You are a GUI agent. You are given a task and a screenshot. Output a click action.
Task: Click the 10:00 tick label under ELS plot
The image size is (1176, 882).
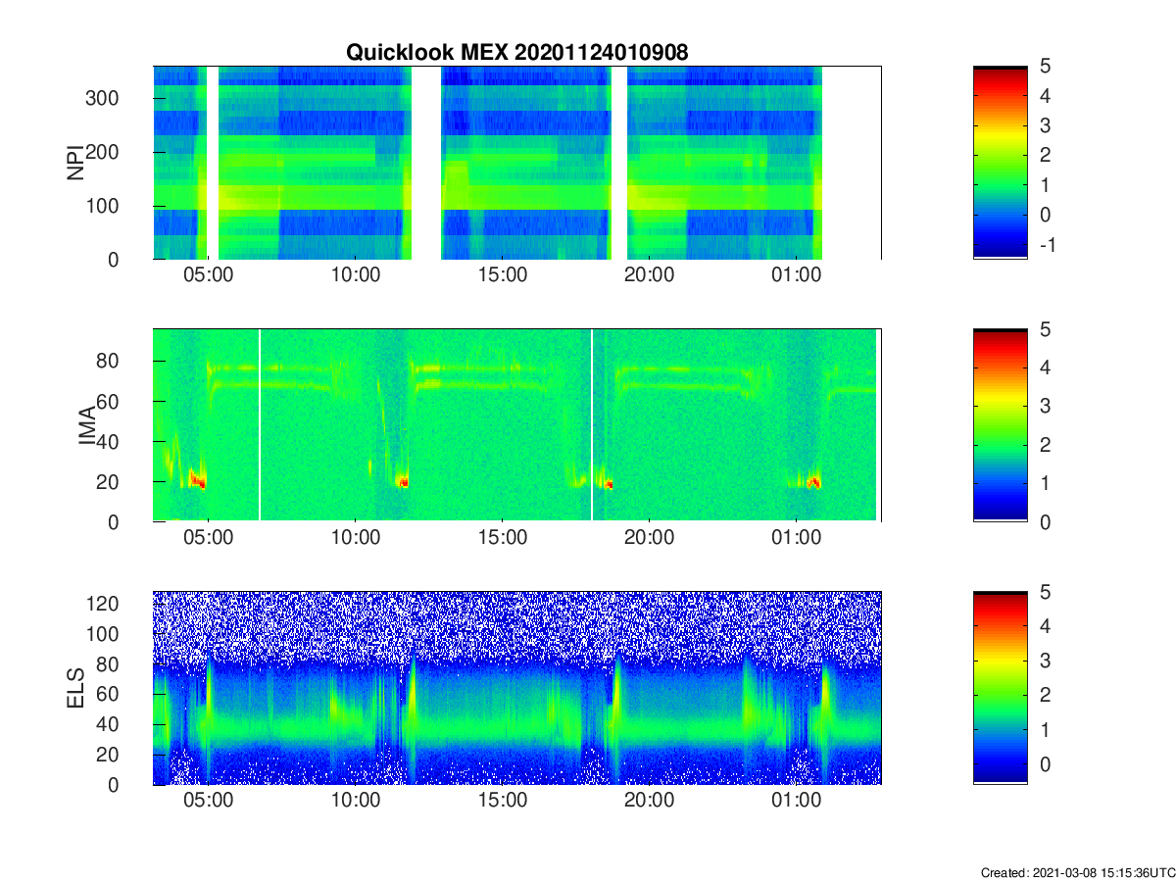point(356,801)
